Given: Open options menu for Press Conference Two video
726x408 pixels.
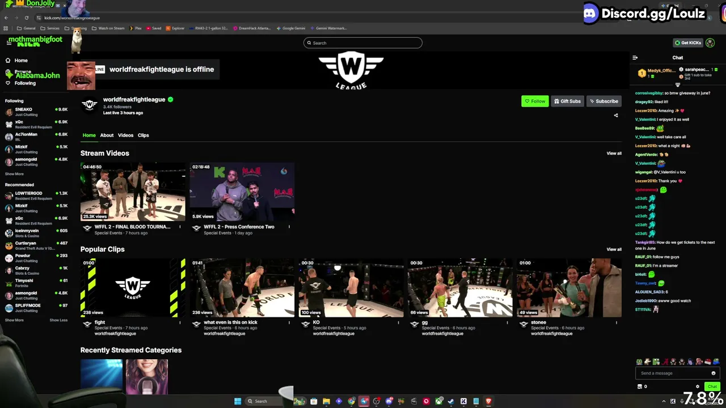Looking at the screenshot, I should coord(289,227).
